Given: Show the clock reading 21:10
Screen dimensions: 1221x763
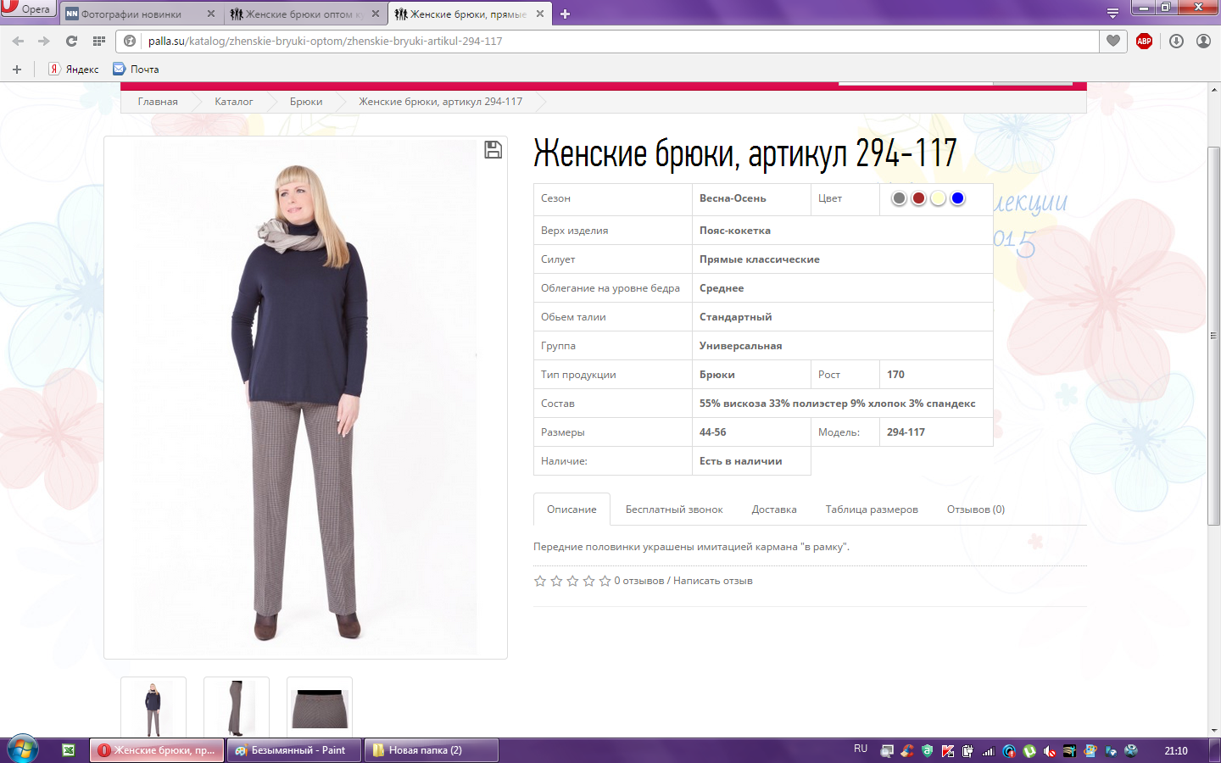Looking at the screenshot, I should (x=1176, y=750).
